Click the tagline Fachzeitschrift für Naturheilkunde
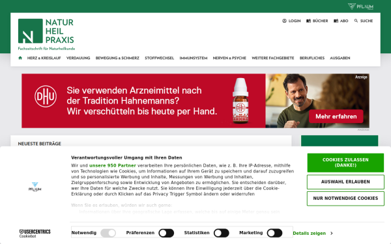Image resolution: width=391 pixels, height=244 pixels. coord(46,49)
